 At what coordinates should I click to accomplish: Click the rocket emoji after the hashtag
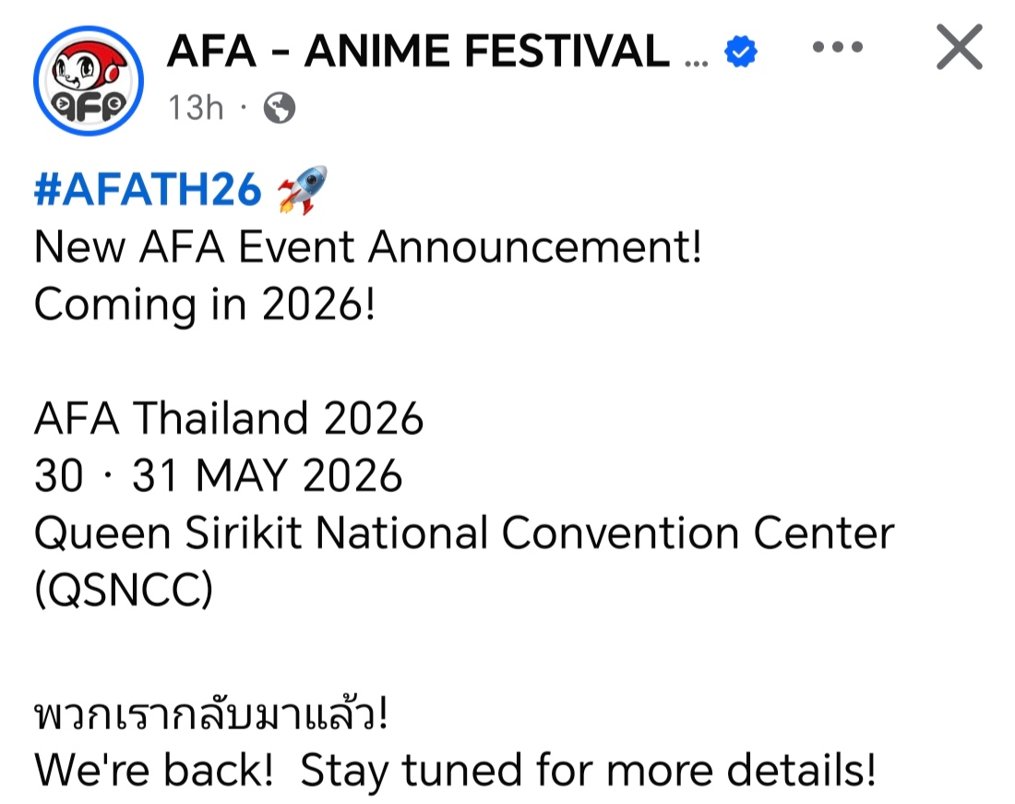302,190
